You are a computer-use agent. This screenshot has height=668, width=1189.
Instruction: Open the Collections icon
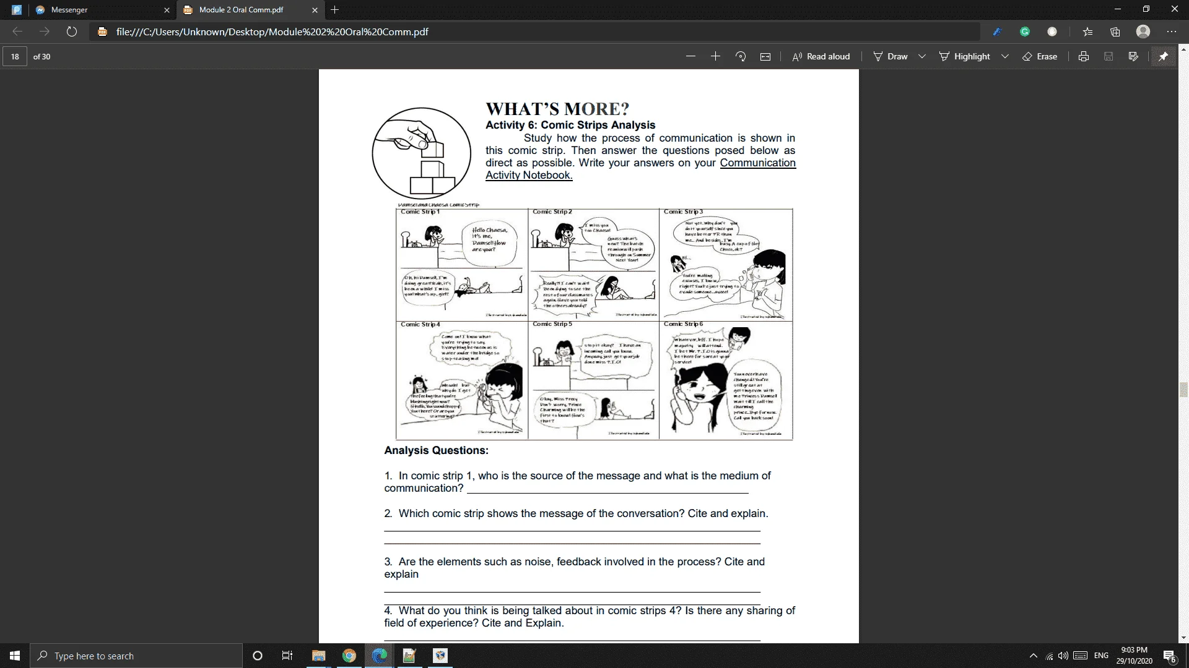pos(1115,32)
